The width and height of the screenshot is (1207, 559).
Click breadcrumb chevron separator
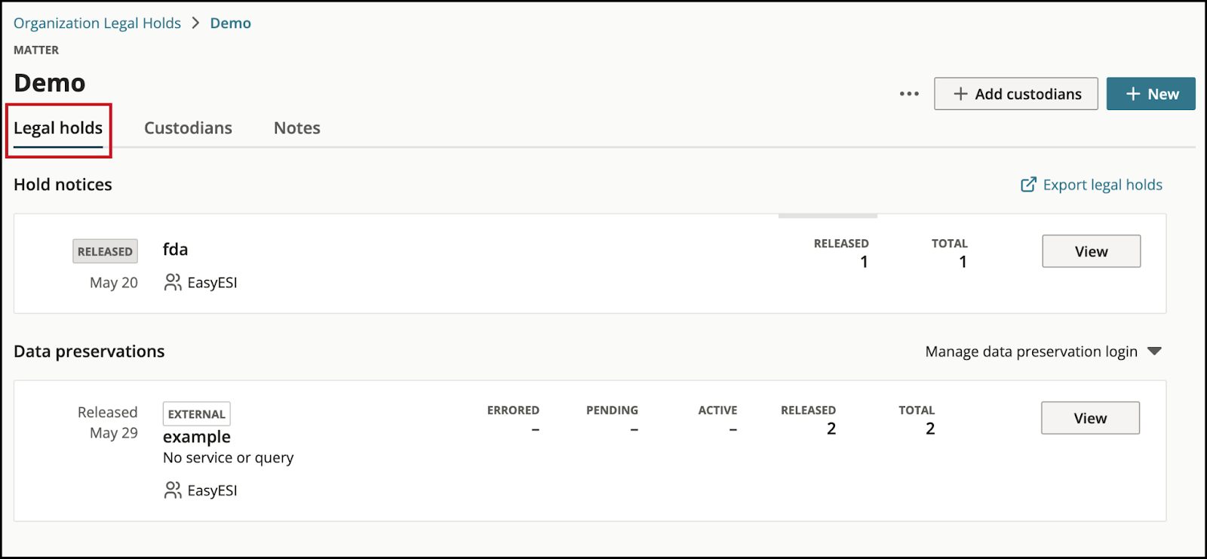point(195,23)
